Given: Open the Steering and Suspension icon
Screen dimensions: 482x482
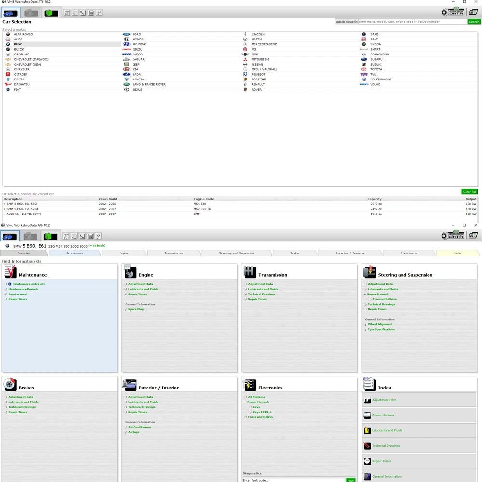Looking at the screenshot, I should click(370, 272).
